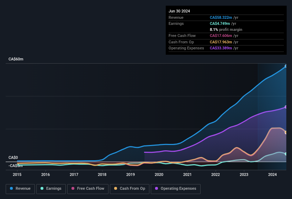Click the Earnings row label in tooltip
The width and height of the screenshot is (292, 199).
pyautogui.click(x=176, y=23)
